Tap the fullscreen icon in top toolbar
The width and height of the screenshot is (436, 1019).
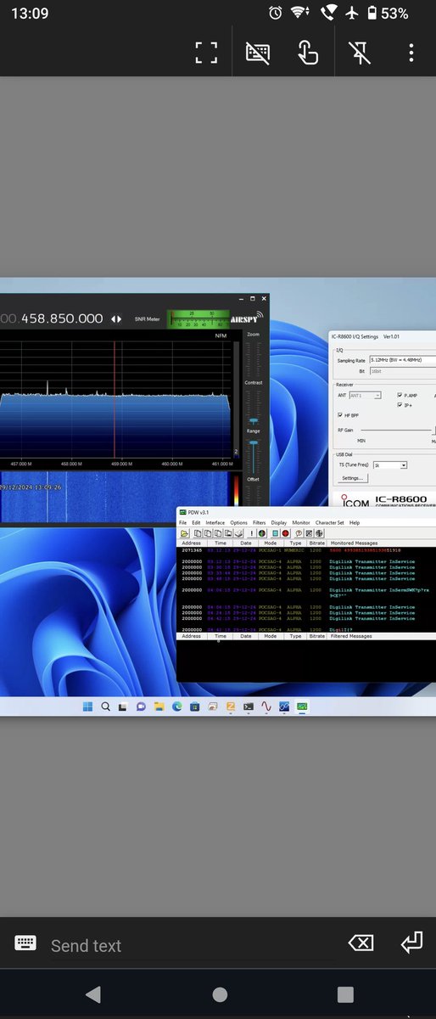coord(206,53)
